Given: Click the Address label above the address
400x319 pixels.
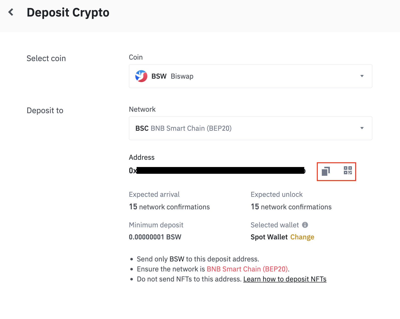Looking at the screenshot, I should (142, 157).
